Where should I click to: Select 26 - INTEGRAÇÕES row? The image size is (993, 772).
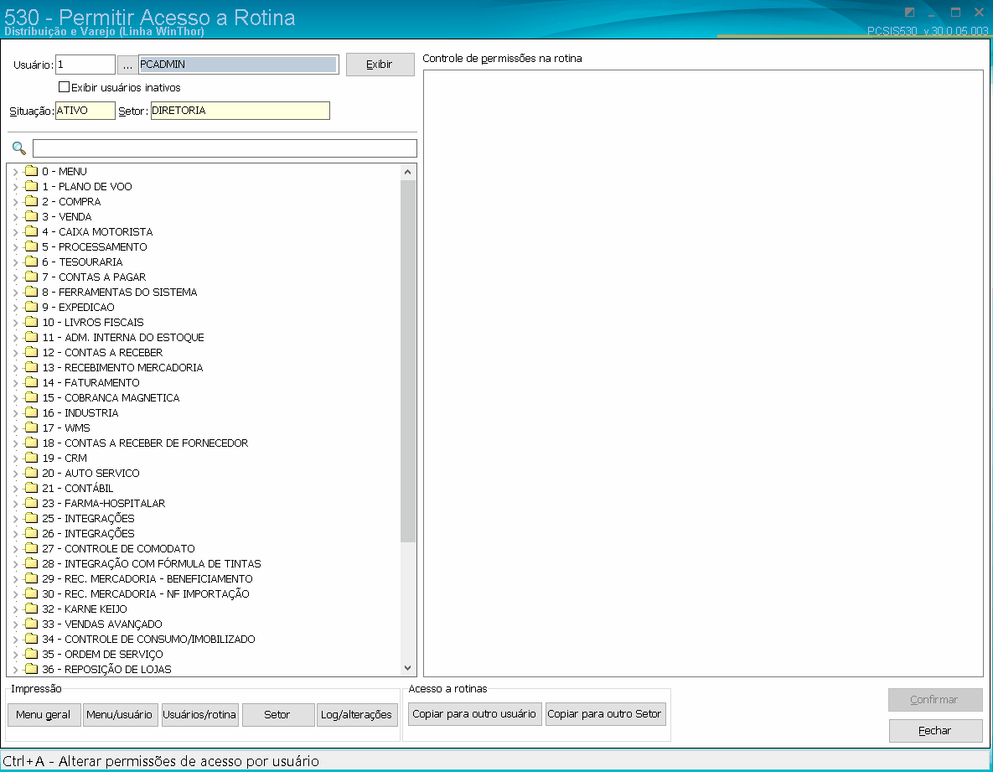[88, 533]
